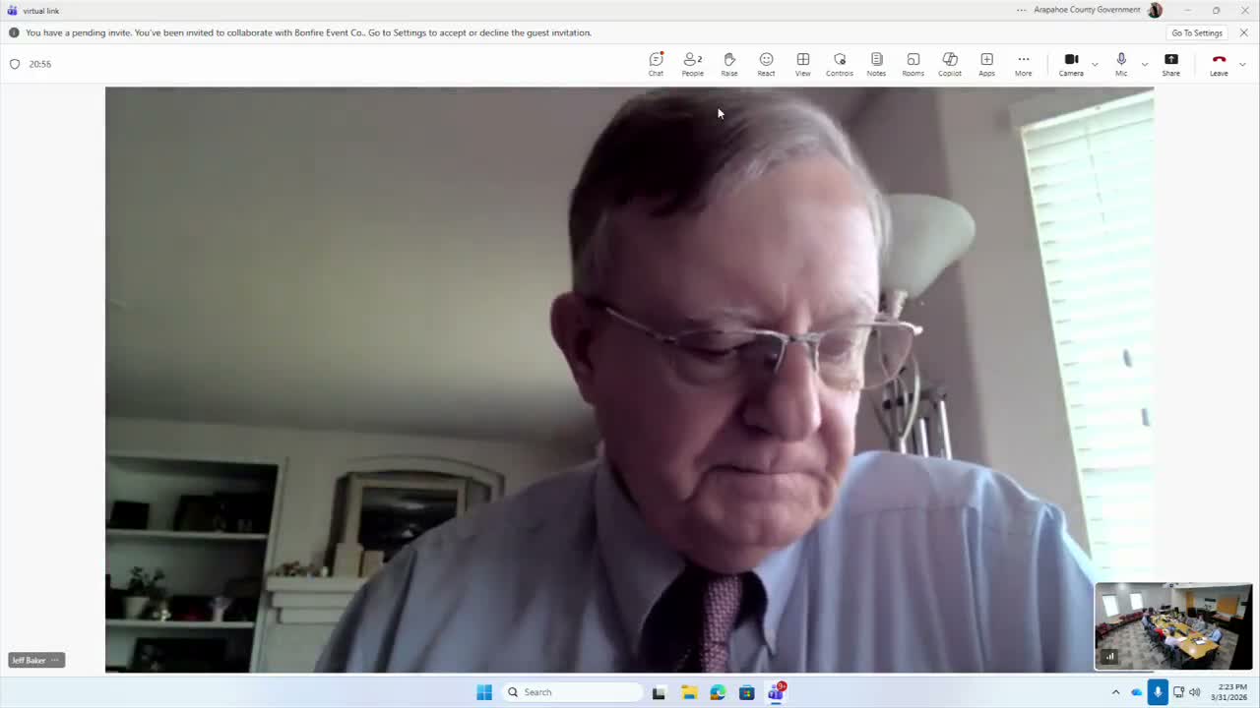Click the Go To Settings button

[x=1197, y=32]
